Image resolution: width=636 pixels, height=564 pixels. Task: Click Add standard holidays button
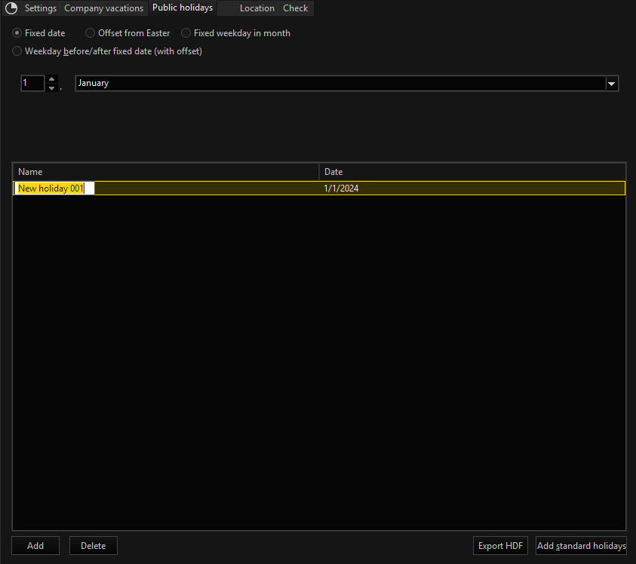pyautogui.click(x=581, y=545)
